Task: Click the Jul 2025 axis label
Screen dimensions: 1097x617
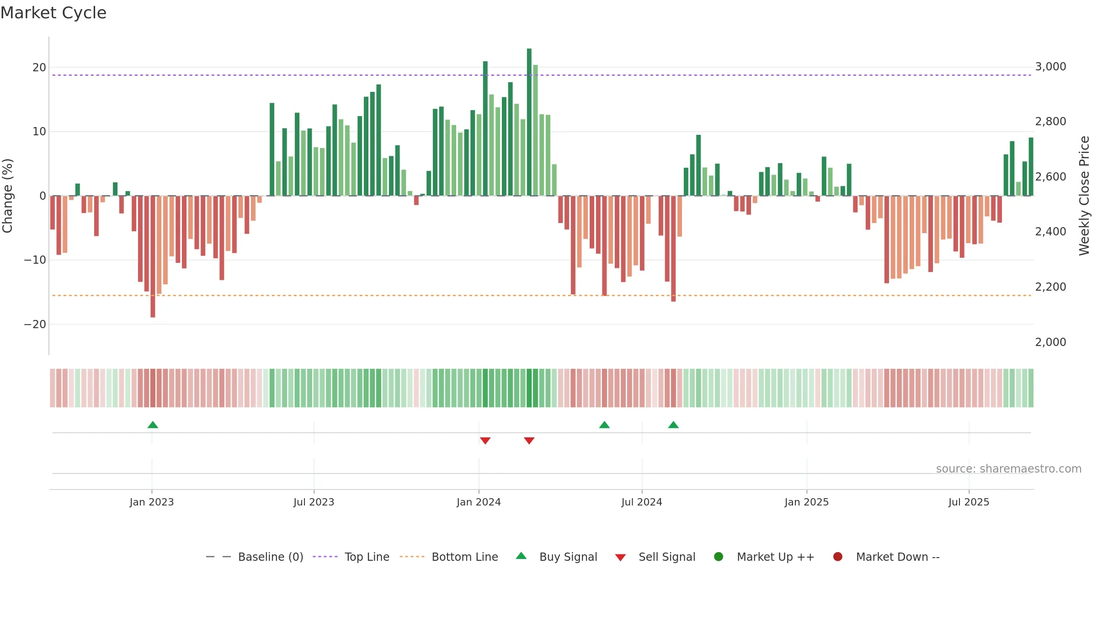Action: point(969,502)
